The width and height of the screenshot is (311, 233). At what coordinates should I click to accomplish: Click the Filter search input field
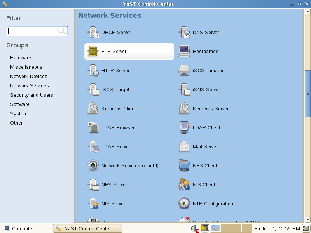coord(37,31)
